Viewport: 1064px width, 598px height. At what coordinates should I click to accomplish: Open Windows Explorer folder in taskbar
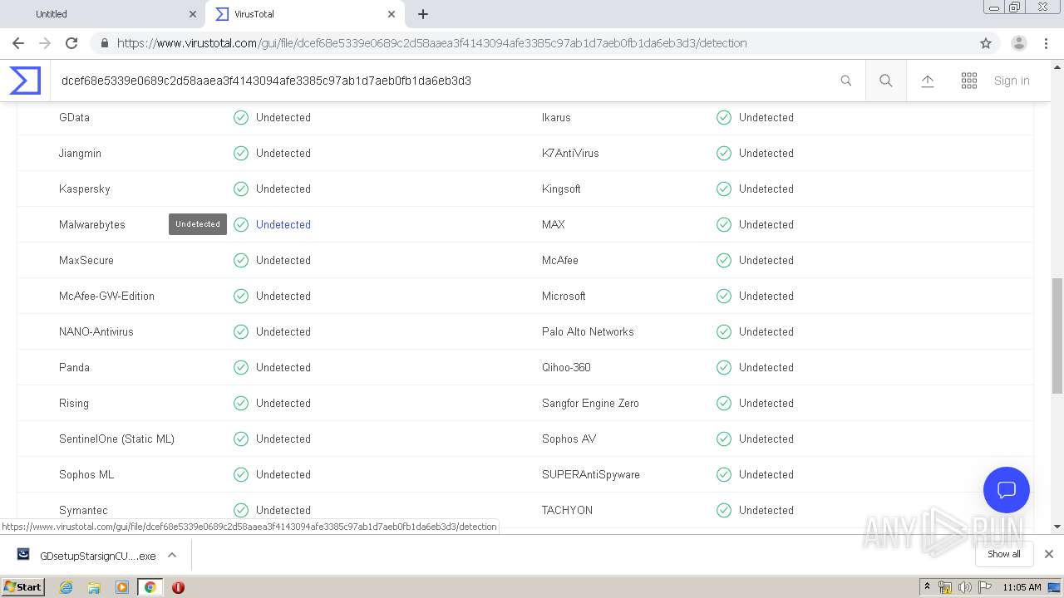point(94,587)
